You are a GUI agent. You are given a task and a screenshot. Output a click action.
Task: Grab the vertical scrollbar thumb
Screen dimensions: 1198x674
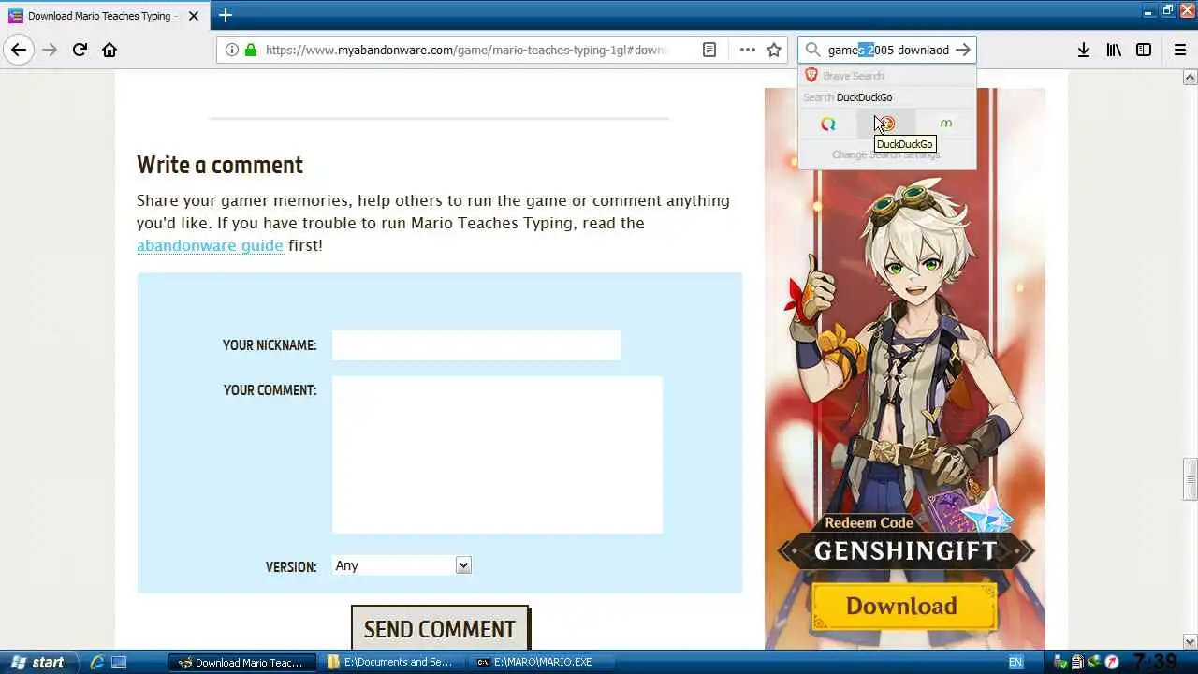[x=1191, y=478]
